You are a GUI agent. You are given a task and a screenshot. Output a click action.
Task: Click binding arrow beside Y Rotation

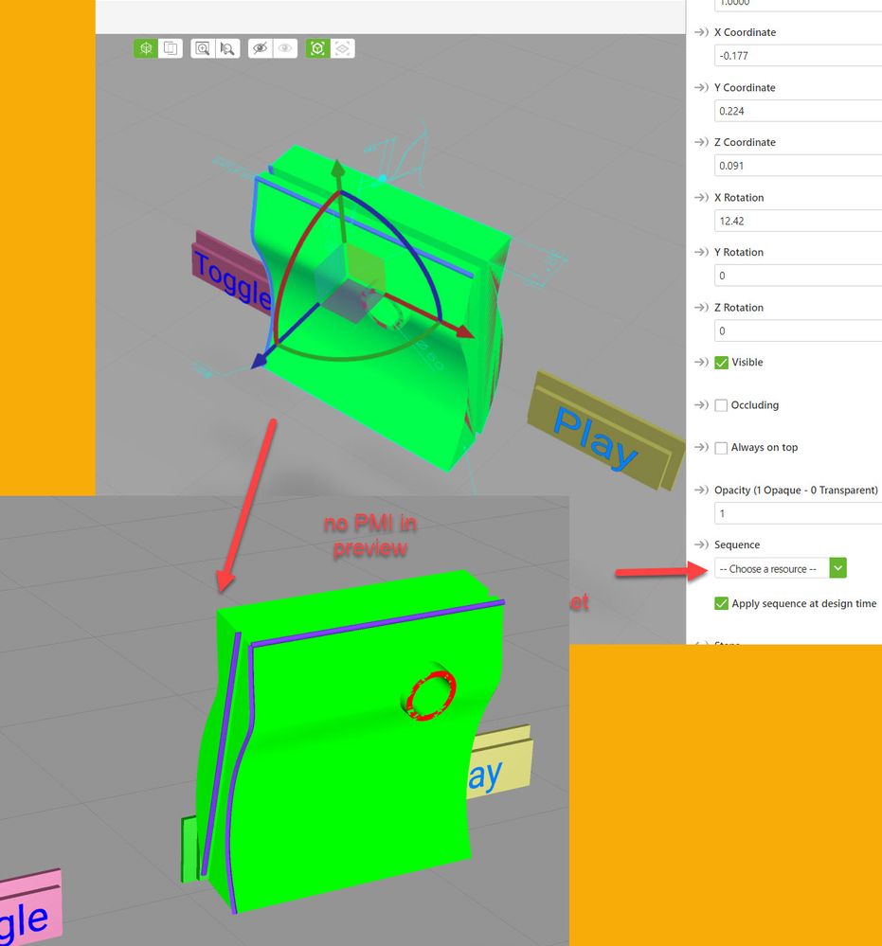(x=701, y=252)
